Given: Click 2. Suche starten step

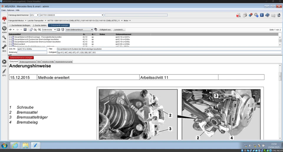Looking at the screenshot, I should pyautogui.click(x=40, y=25).
